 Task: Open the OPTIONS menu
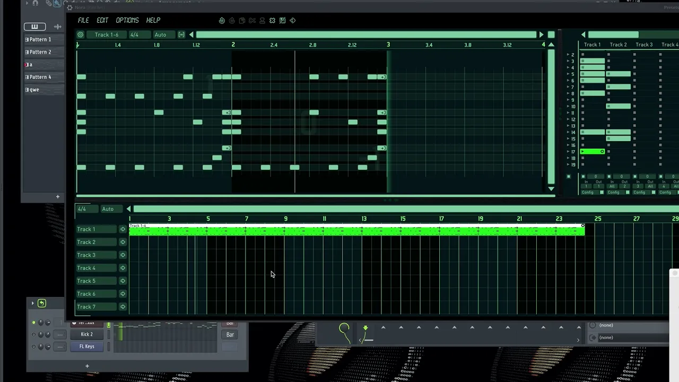(127, 20)
